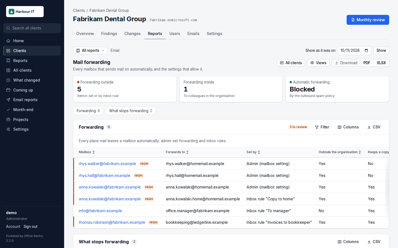Open What changed in sidebar
The height and width of the screenshot is (248, 398).
[x=32, y=80]
